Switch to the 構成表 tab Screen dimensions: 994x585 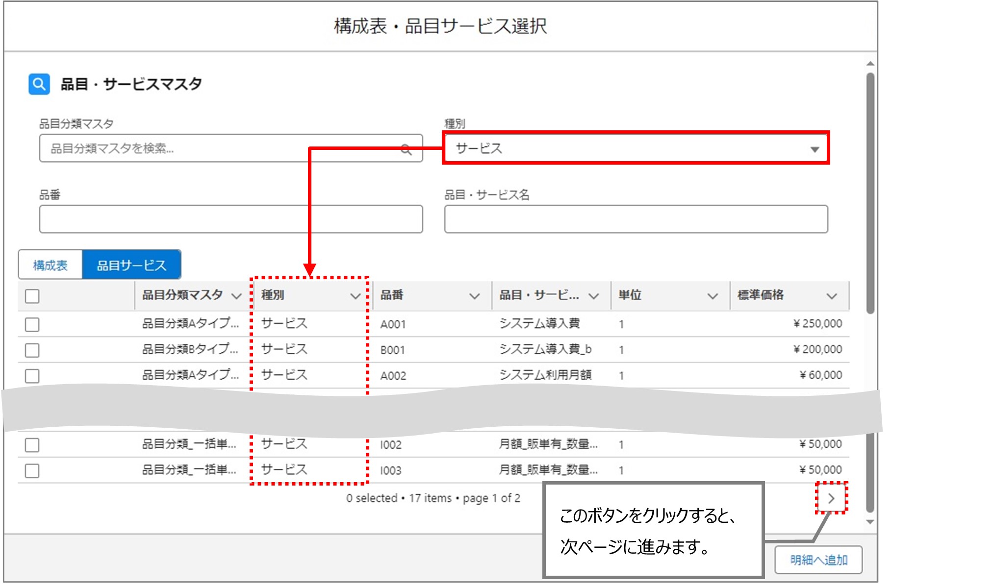click(50, 265)
